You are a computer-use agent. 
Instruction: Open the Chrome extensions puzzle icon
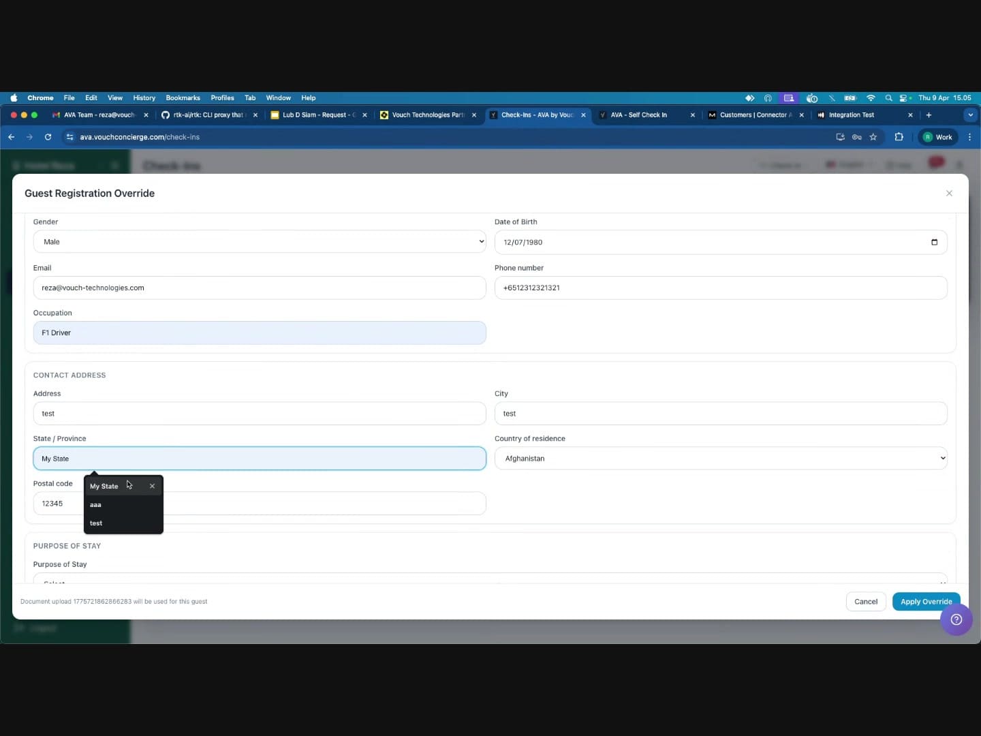point(899,137)
